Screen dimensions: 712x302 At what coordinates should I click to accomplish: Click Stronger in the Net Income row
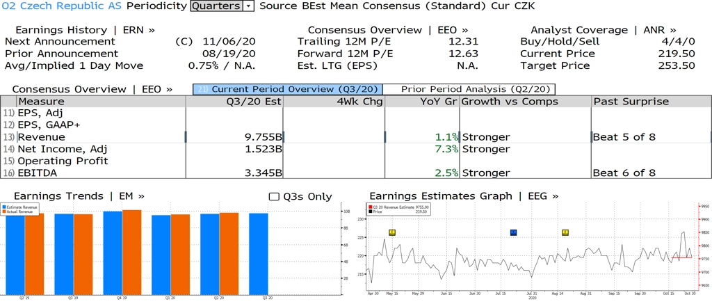(485, 149)
